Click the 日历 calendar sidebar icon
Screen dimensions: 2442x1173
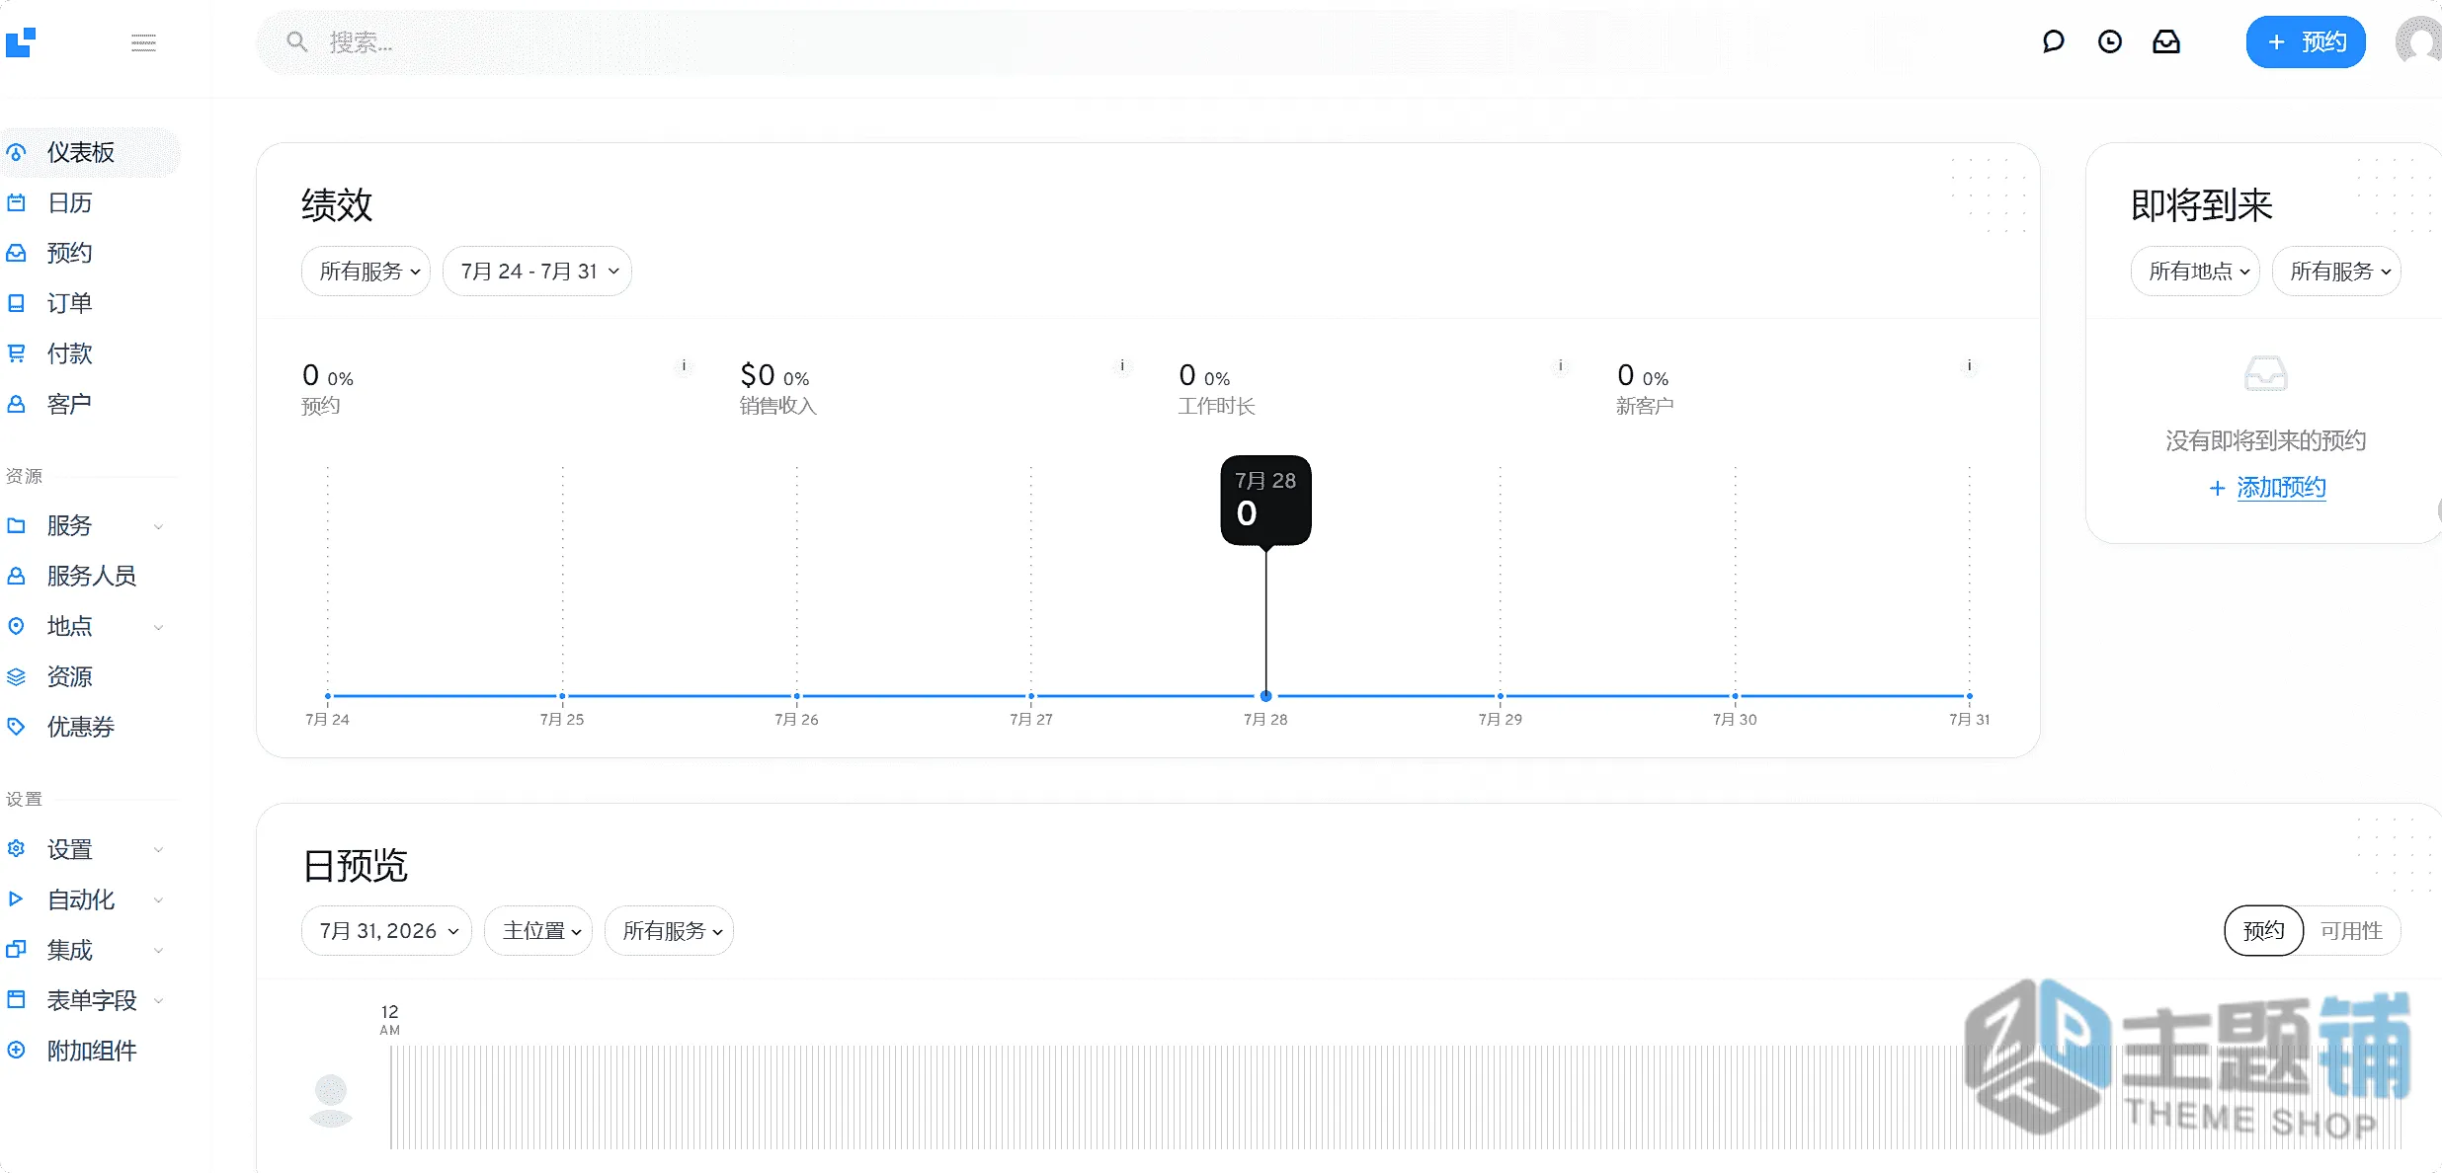16,202
